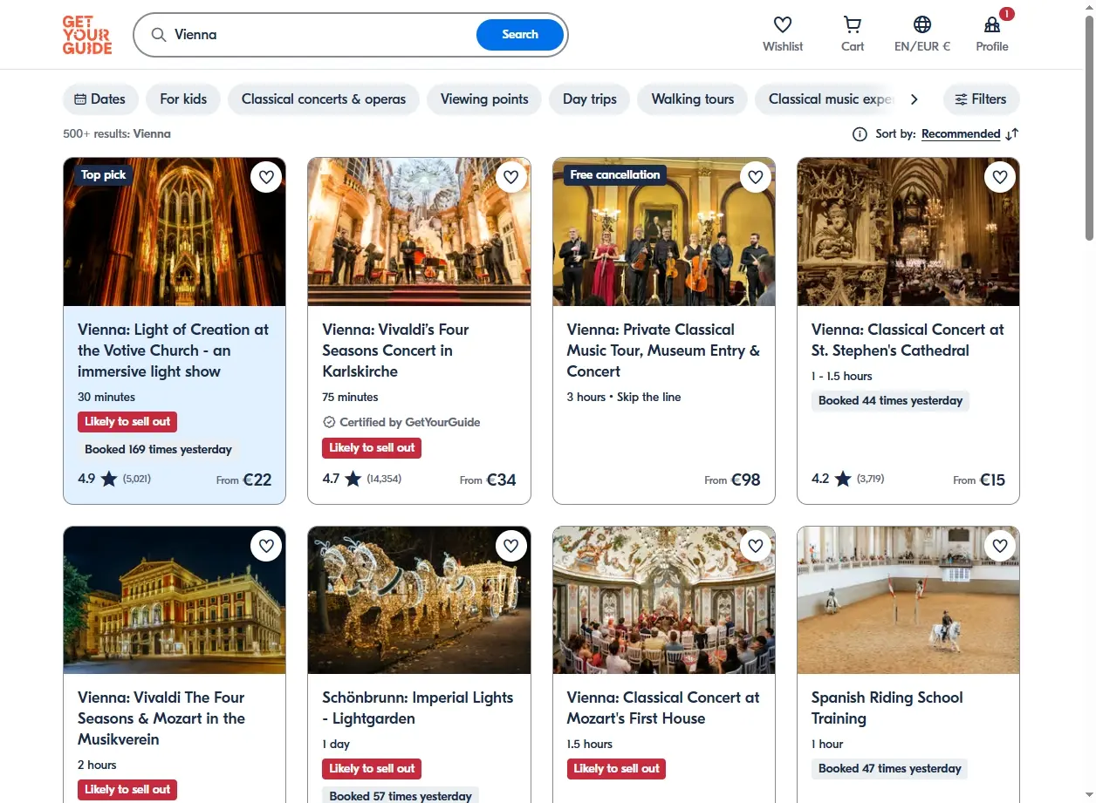The width and height of the screenshot is (1096, 803).
Task: Open the Dates filter chip
Action: tap(100, 99)
